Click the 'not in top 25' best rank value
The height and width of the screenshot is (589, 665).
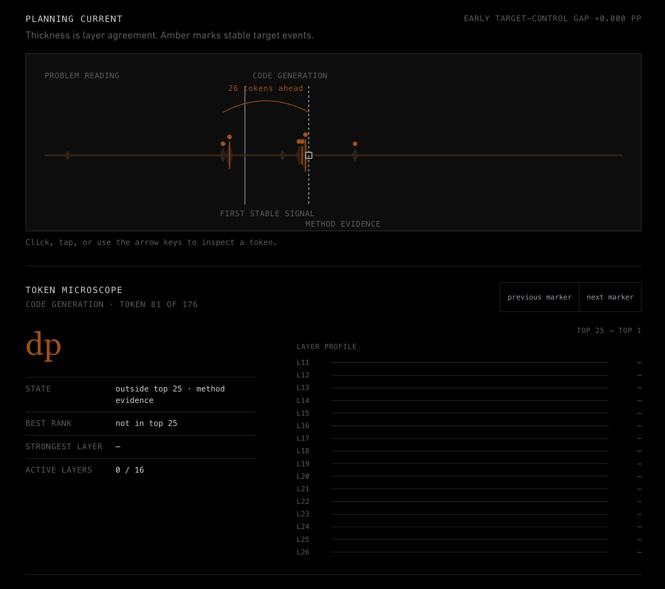pyautogui.click(x=146, y=423)
